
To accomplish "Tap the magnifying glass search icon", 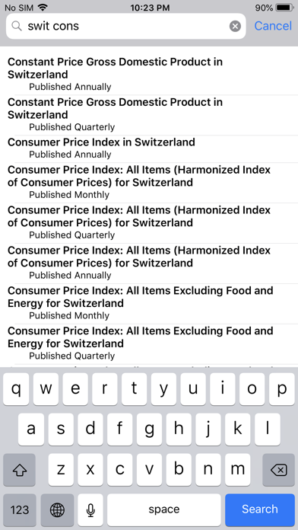I will pos(17,26).
